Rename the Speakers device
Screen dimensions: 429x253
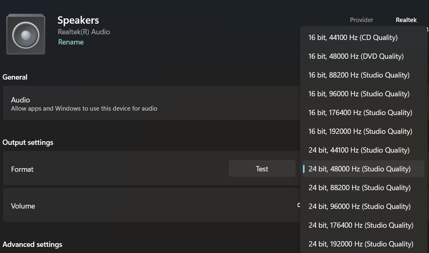point(71,42)
